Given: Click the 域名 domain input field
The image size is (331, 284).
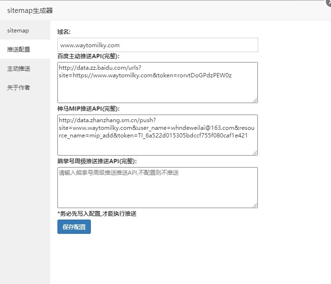Looking at the screenshot, I should point(158,45).
